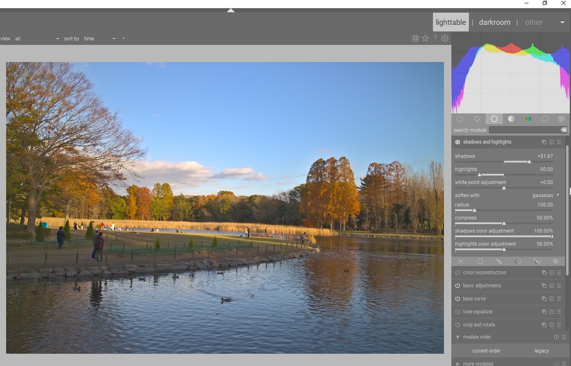Screen dimensions: 571x366
Task: Expand the more modules section
Action: tap(458, 364)
